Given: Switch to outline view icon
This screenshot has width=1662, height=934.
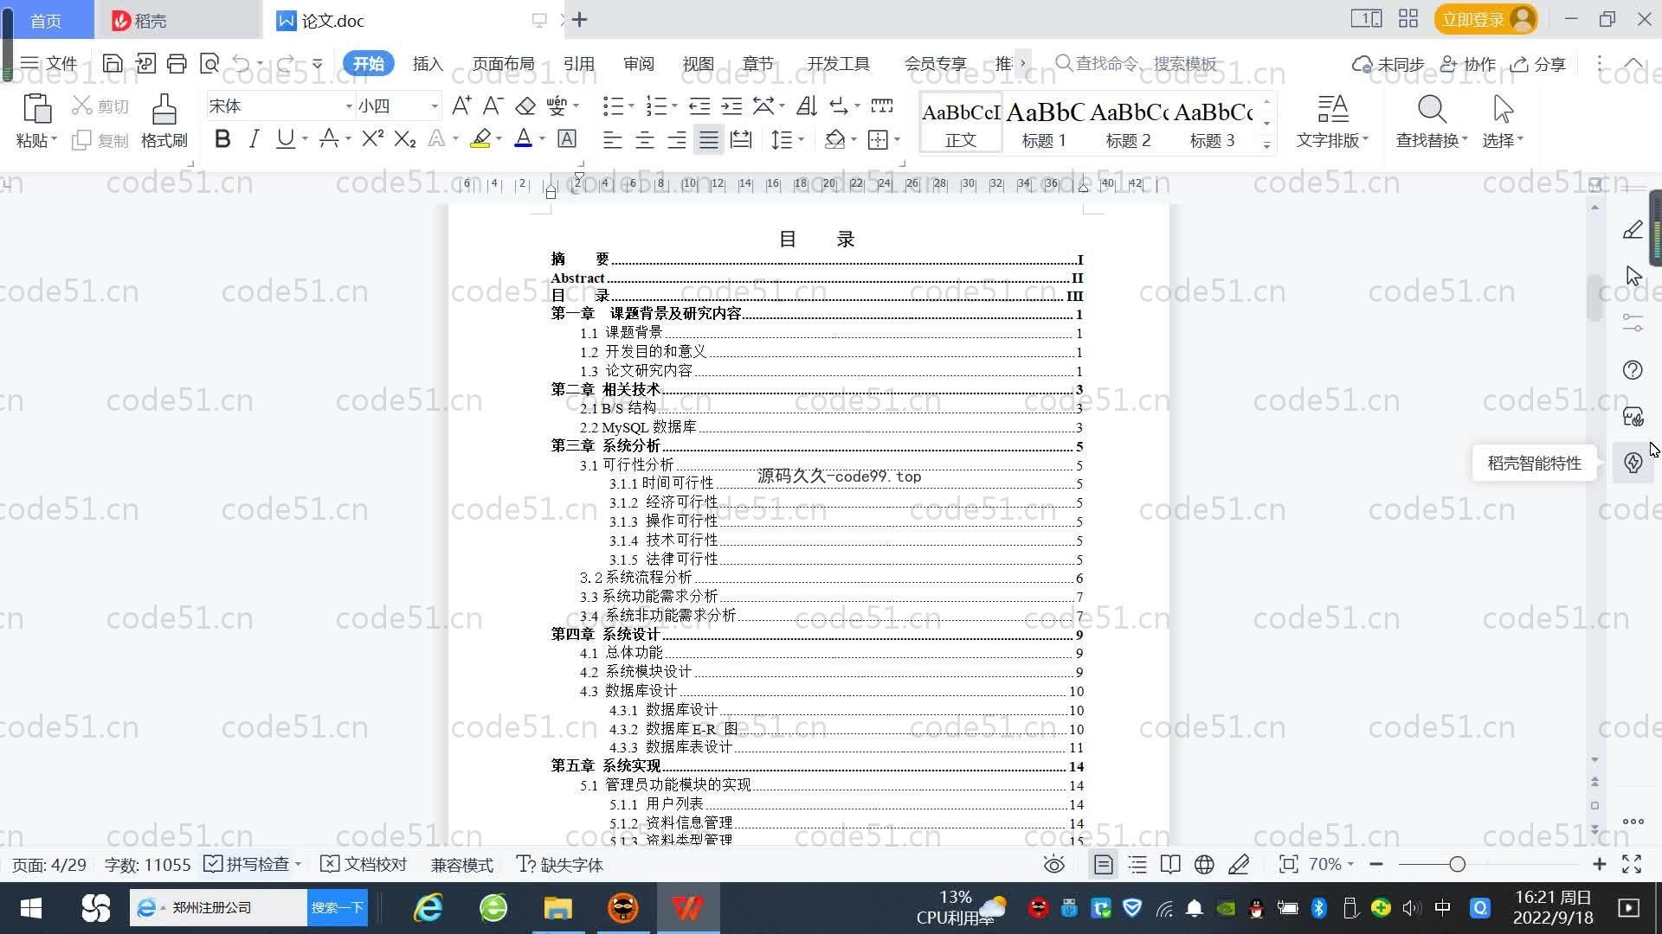Looking at the screenshot, I should click(x=1137, y=864).
